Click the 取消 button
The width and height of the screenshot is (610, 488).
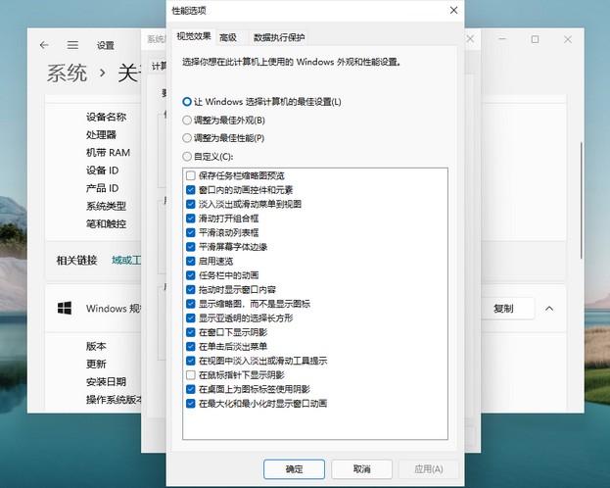tap(362, 469)
